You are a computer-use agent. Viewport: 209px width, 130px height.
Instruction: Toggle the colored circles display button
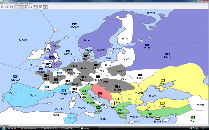(x=21, y=7)
